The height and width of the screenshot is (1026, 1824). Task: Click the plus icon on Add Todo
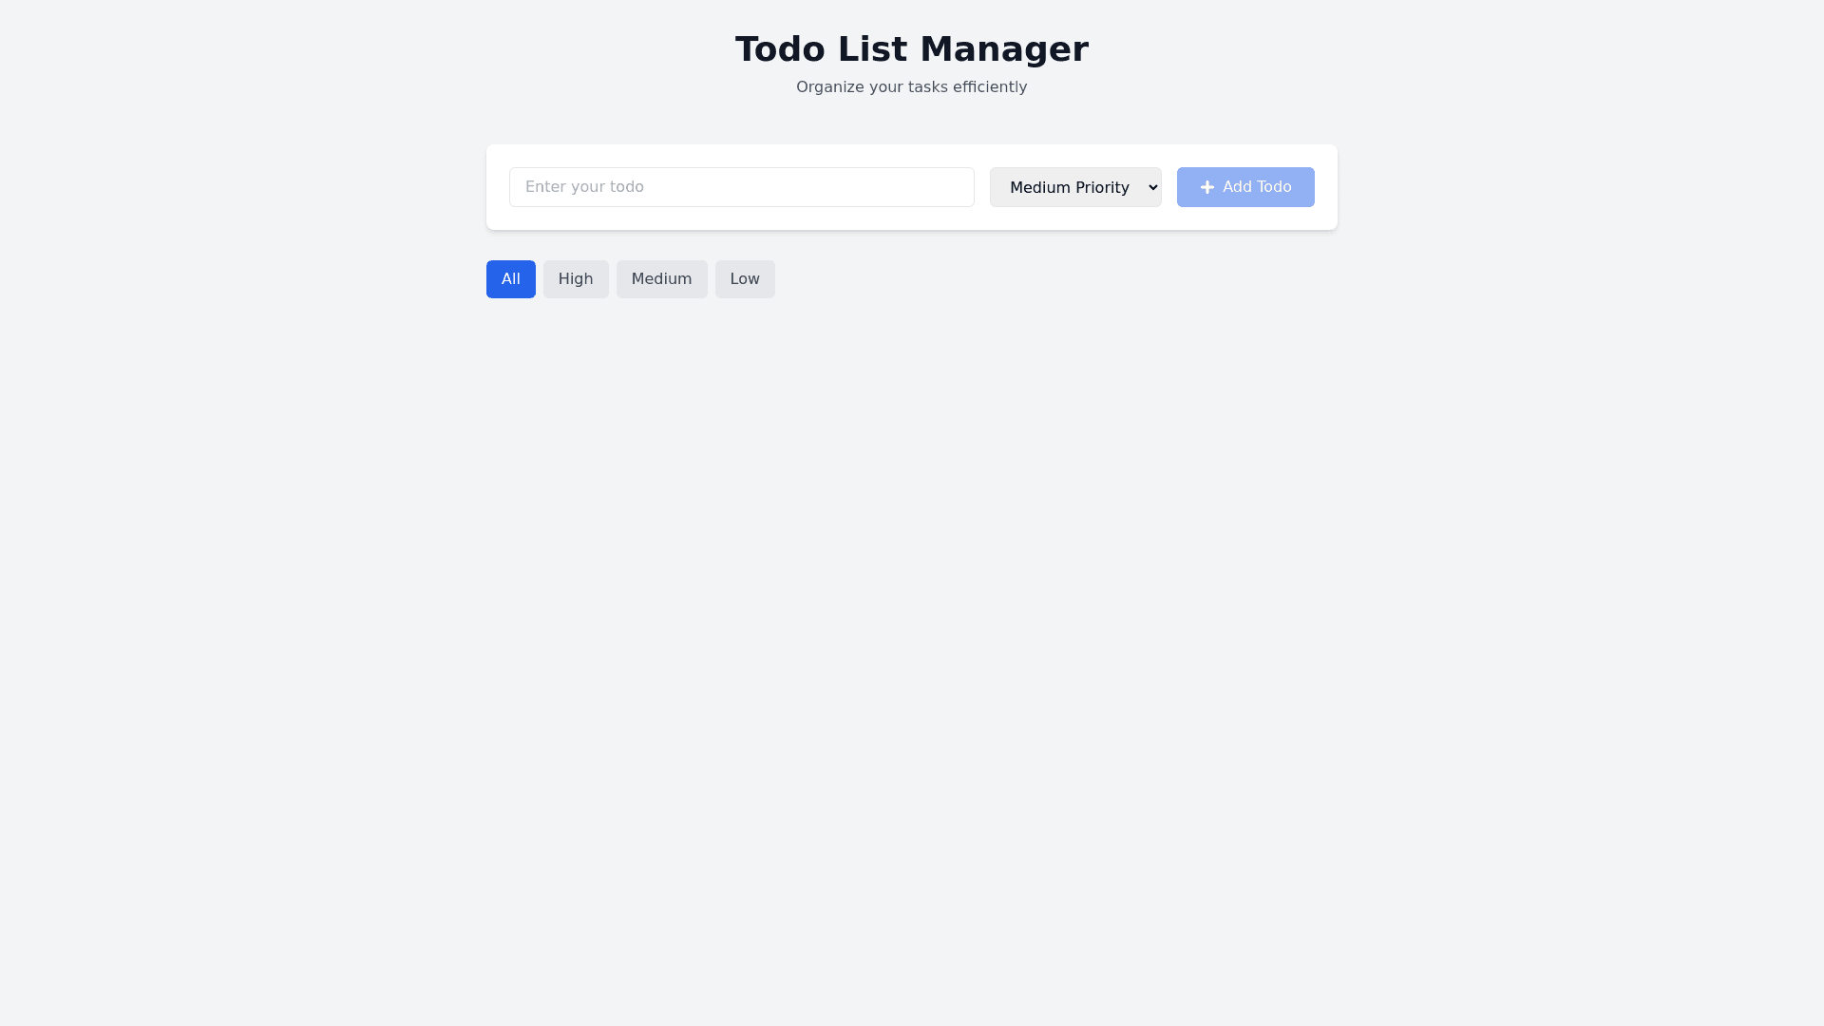click(x=1206, y=187)
